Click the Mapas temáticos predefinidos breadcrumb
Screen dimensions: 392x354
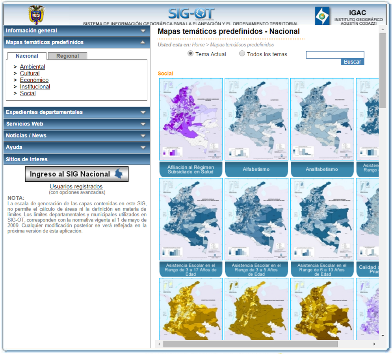242,45
